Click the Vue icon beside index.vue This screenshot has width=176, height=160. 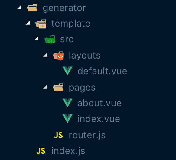67,119
